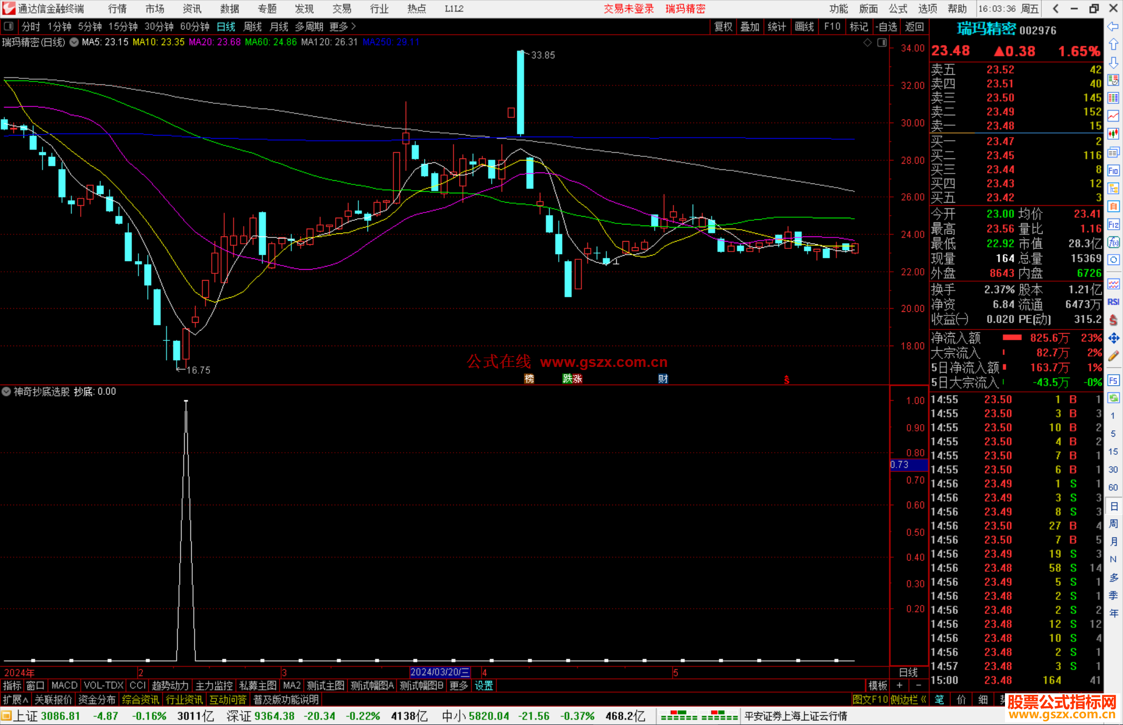Toggle the main chart indicator circle beside 瑞玛精密(日线)
Image resolution: width=1123 pixels, height=725 pixels.
pyautogui.click(x=74, y=42)
